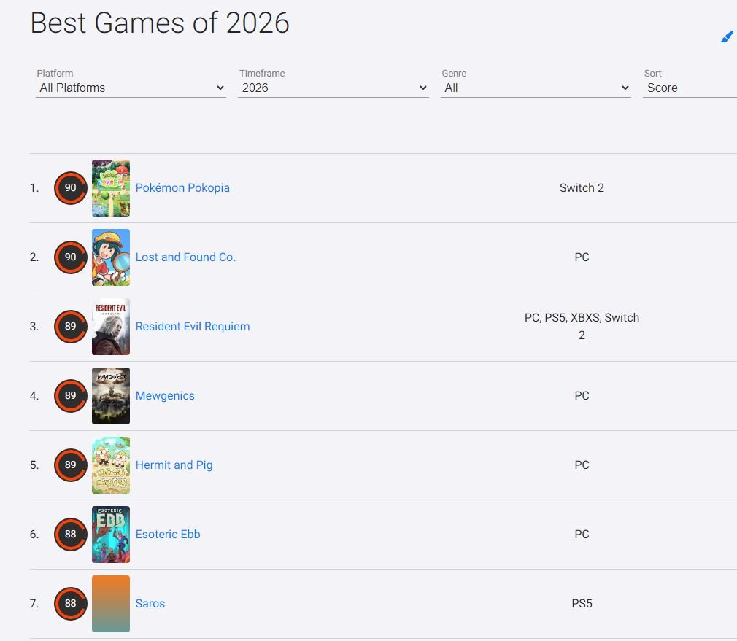Click the Lost and Found Co. cover art

111,257
